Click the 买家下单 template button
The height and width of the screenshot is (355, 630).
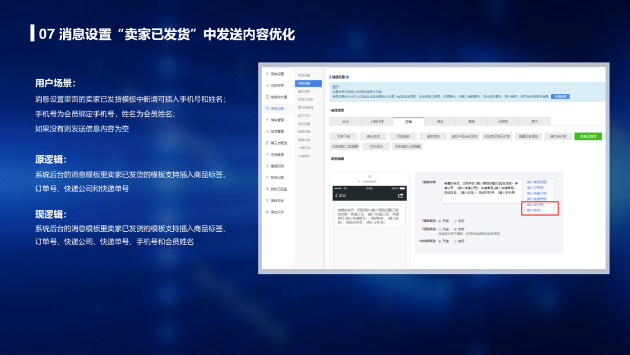tap(344, 136)
